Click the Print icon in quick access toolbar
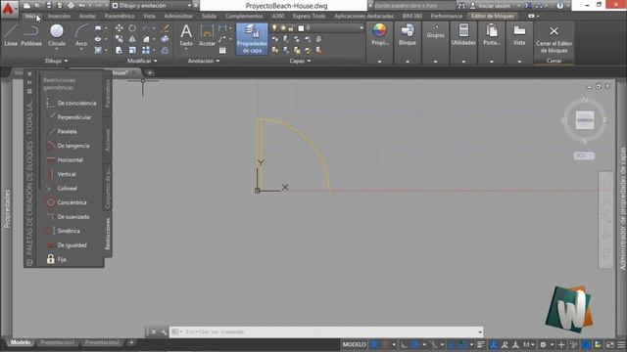The width and height of the screenshot is (627, 352). tap(71, 6)
